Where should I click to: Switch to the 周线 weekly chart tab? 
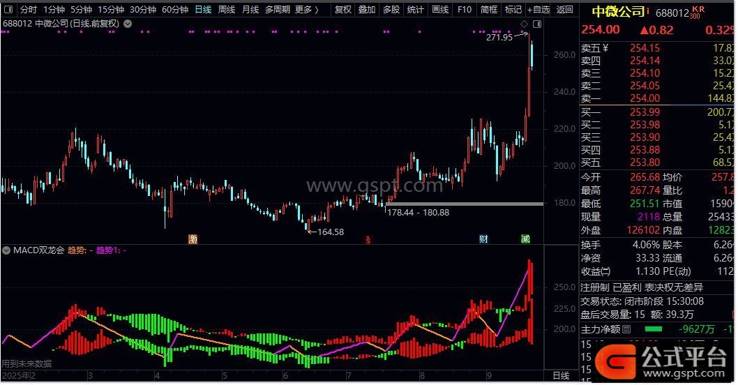[x=227, y=10]
